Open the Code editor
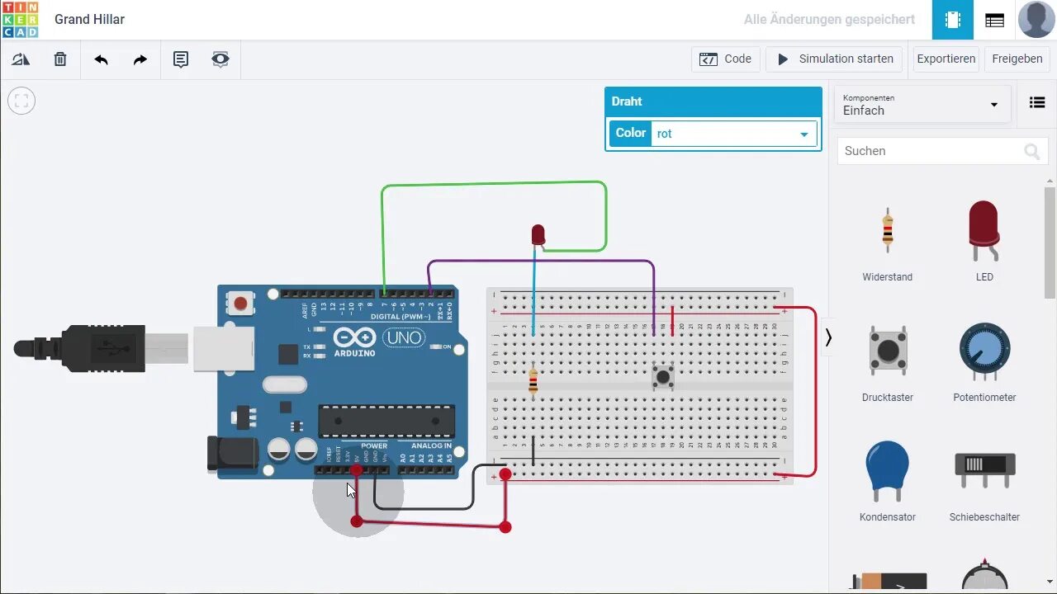The image size is (1057, 594). point(726,59)
